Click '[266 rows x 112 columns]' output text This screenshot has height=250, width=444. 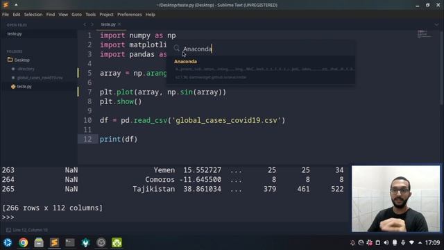coord(52,208)
